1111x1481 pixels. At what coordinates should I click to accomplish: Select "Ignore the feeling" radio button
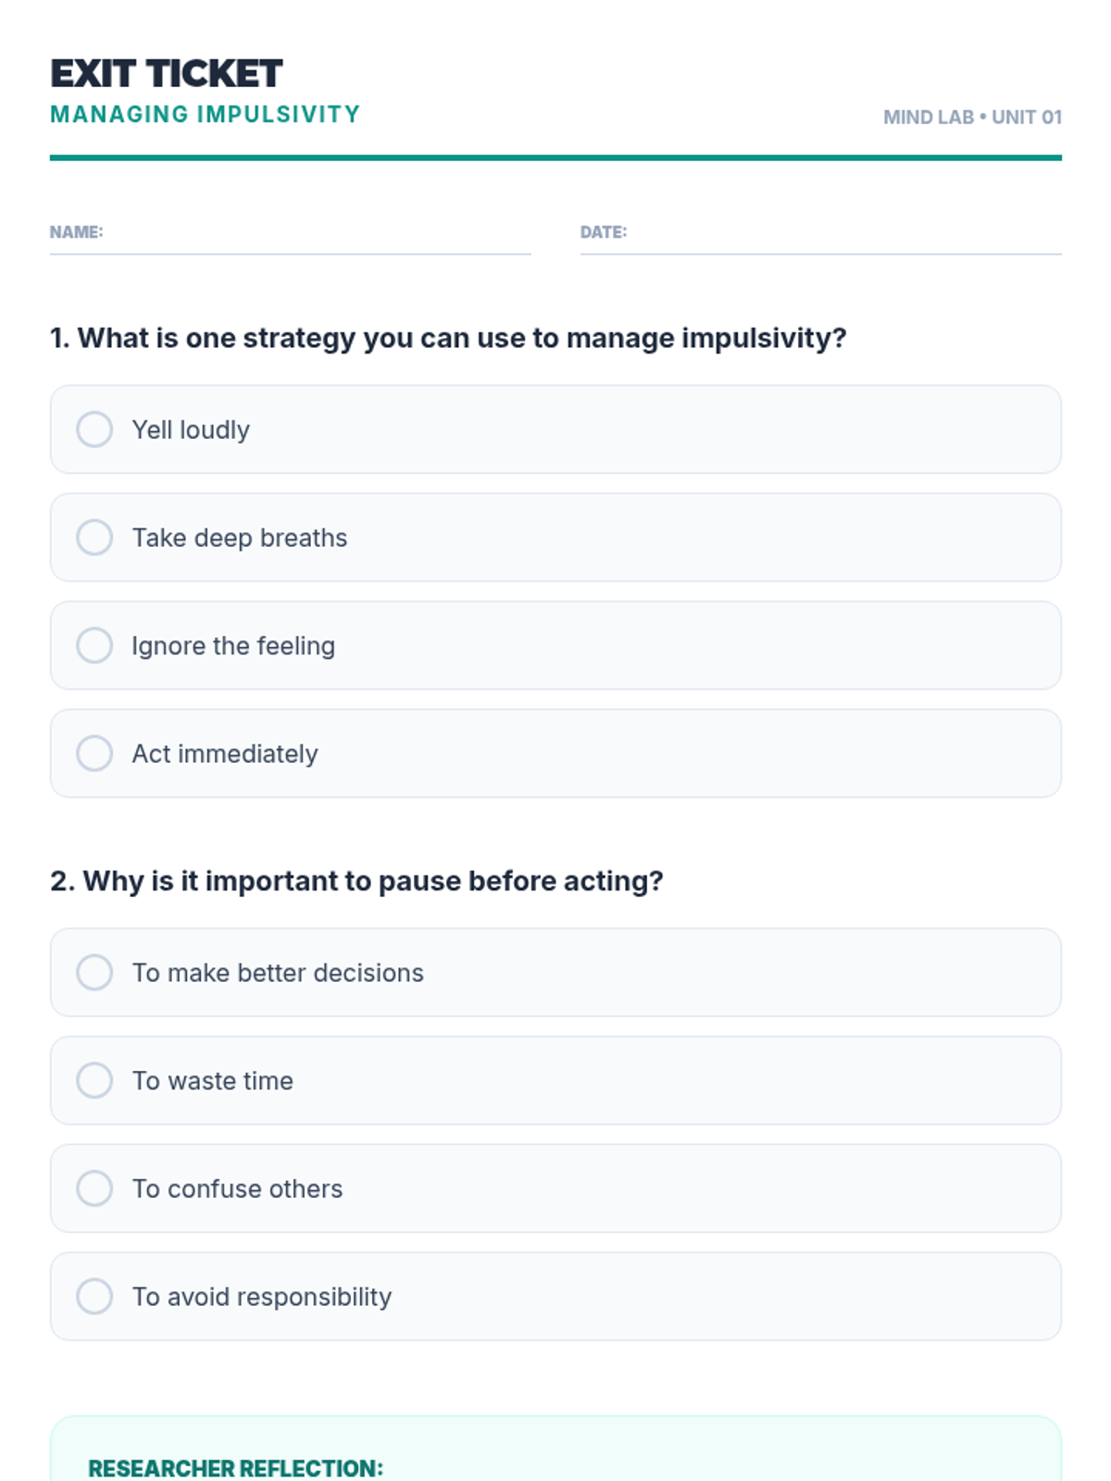[x=94, y=645]
